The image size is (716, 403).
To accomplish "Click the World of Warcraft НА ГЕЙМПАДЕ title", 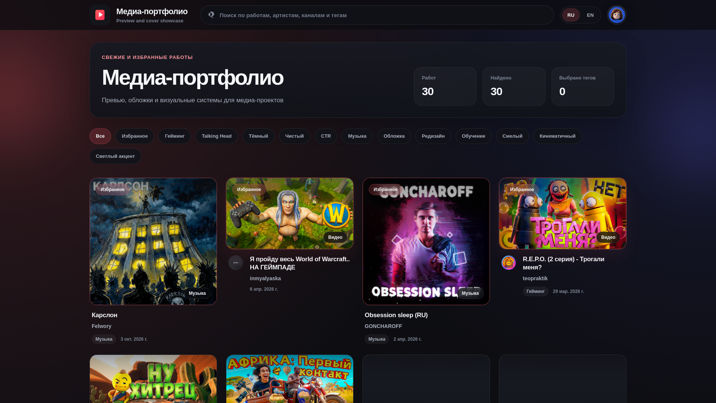I will pyautogui.click(x=300, y=263).
